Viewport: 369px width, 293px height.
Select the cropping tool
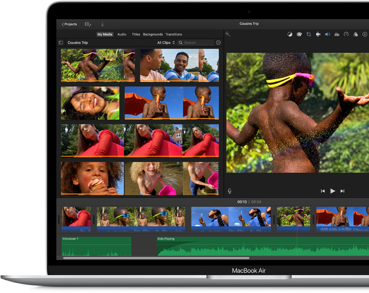[309, 34]
